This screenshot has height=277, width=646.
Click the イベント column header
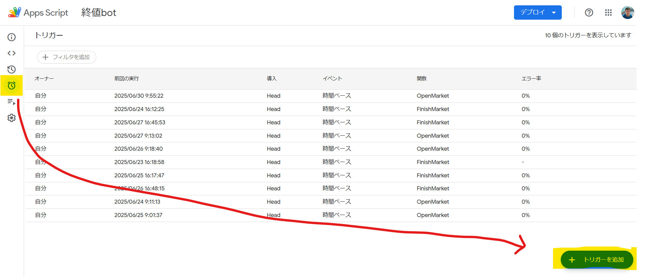(332, 79)
